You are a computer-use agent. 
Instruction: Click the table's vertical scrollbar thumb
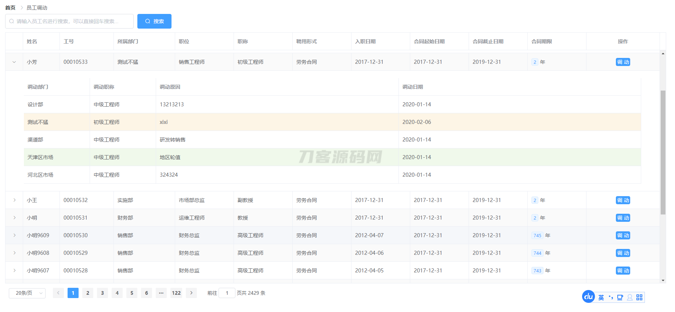(x=663, y=152)
